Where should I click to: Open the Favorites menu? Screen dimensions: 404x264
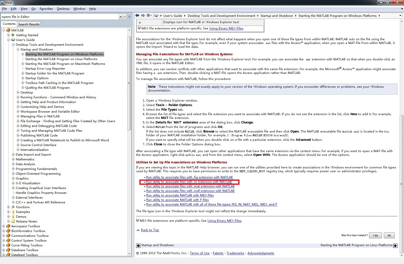[x=46, y=9]
